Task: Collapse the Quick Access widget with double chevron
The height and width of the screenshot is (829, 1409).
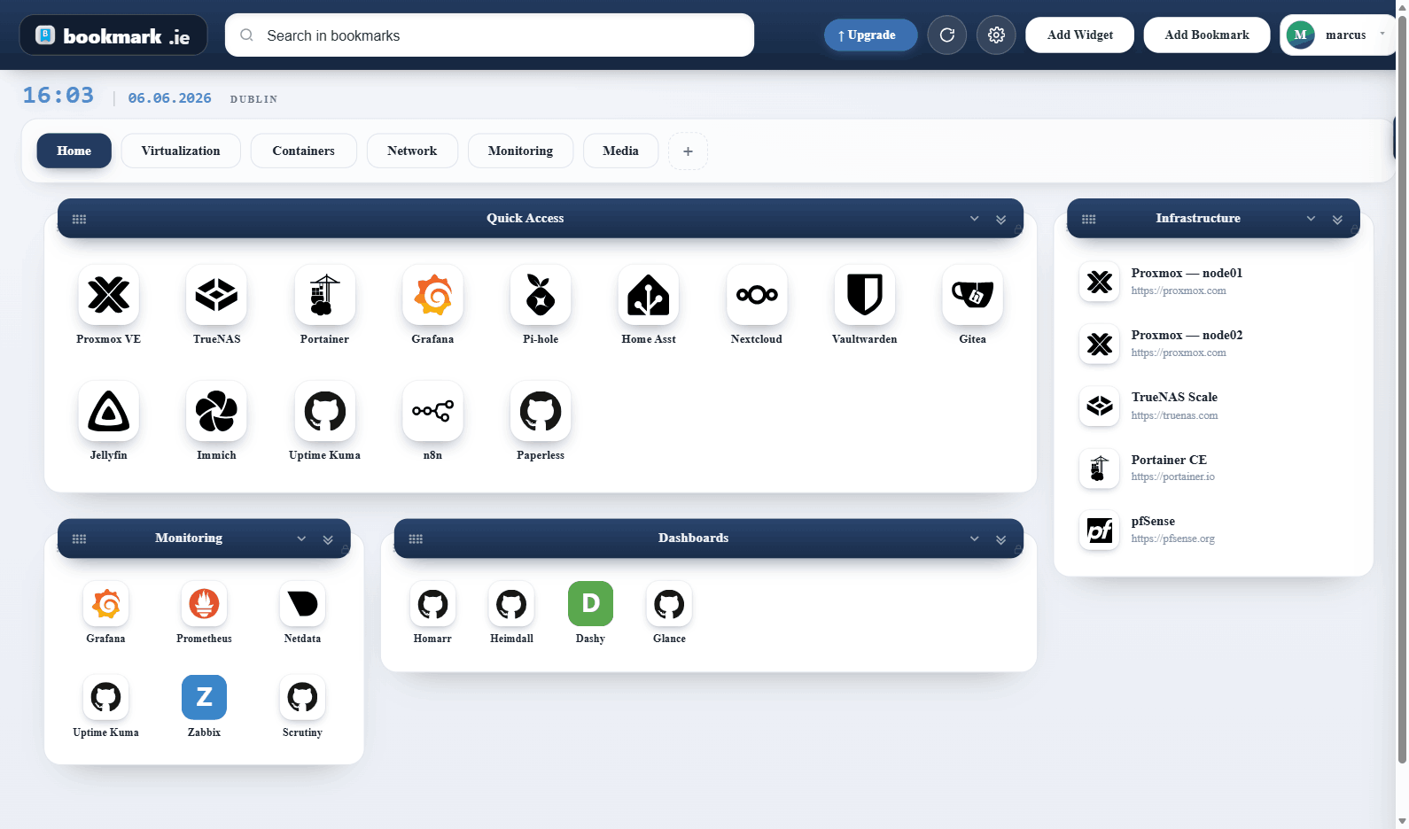Action: 1000,220
